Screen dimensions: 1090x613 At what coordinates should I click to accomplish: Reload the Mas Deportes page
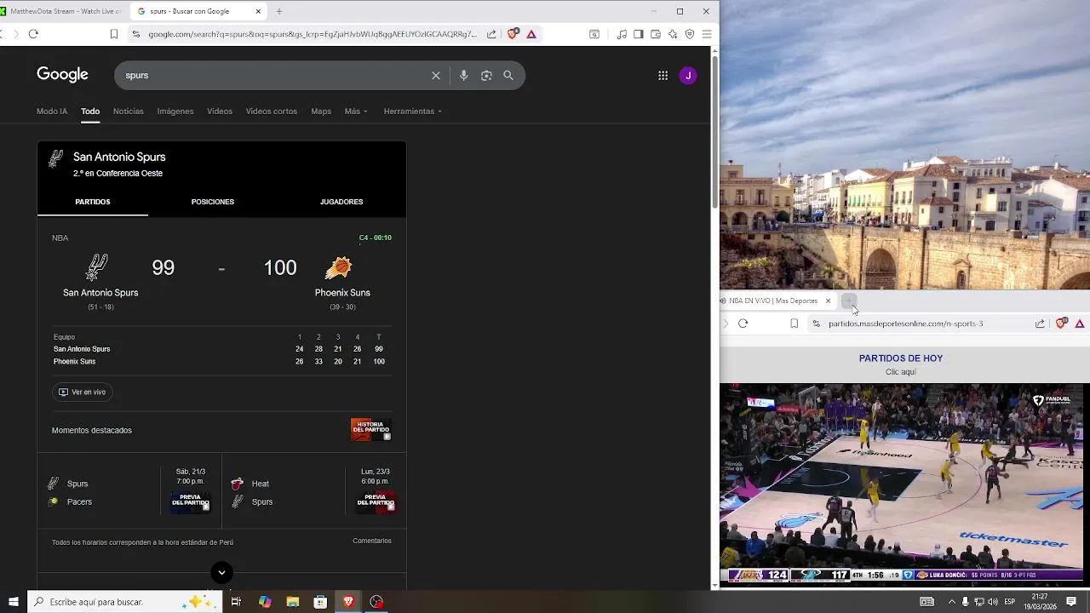coord(743,324)
